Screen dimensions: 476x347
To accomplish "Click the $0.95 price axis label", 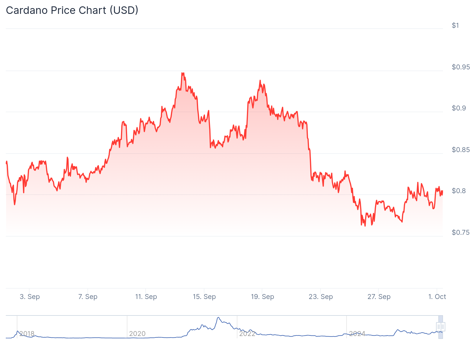I will (x=461, y=67).
